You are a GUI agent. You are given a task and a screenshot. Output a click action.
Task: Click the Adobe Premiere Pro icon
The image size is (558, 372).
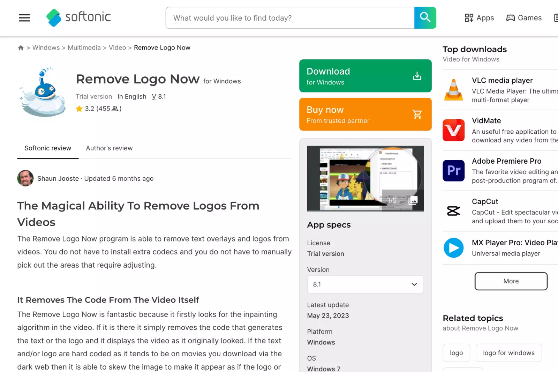point(454,171)
